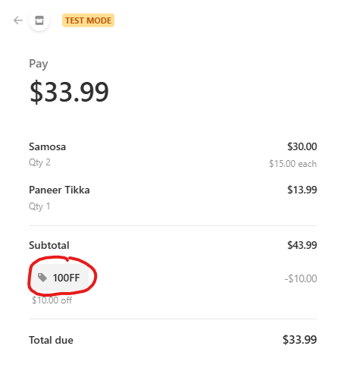Click the Samosa item name
Viewport: 341px width, 371px height.
tap(47, 146)
